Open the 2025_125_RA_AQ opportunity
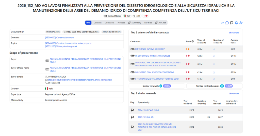The image size is (260, 136). 145,117
